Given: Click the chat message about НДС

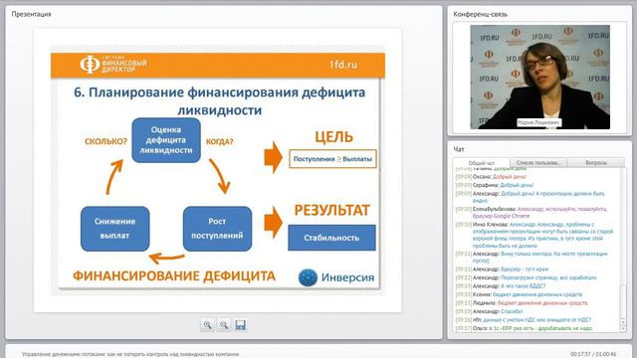Looking at the screenshot, I should (x=524, y=320).
